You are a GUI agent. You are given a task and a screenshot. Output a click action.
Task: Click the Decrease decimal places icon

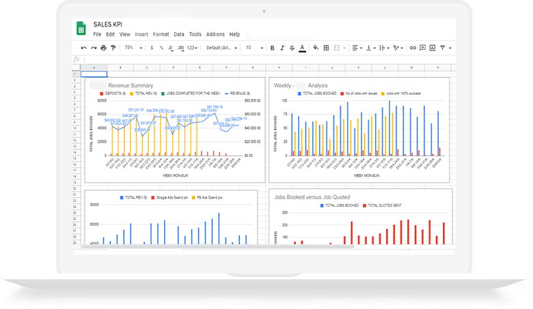pos(171,48)
